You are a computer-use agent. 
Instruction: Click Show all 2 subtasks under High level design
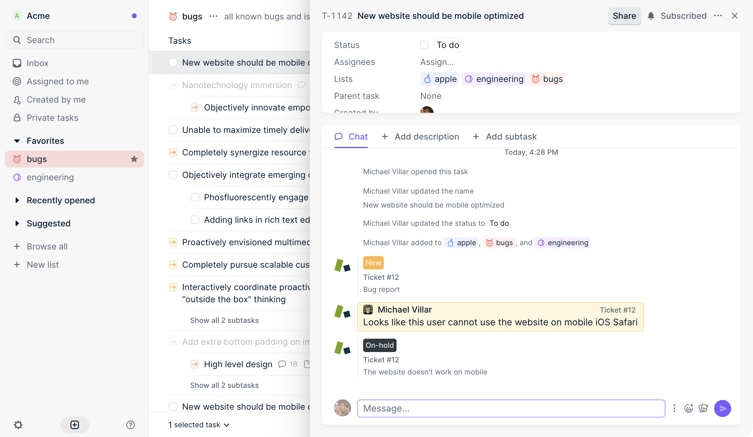[224, 385]
